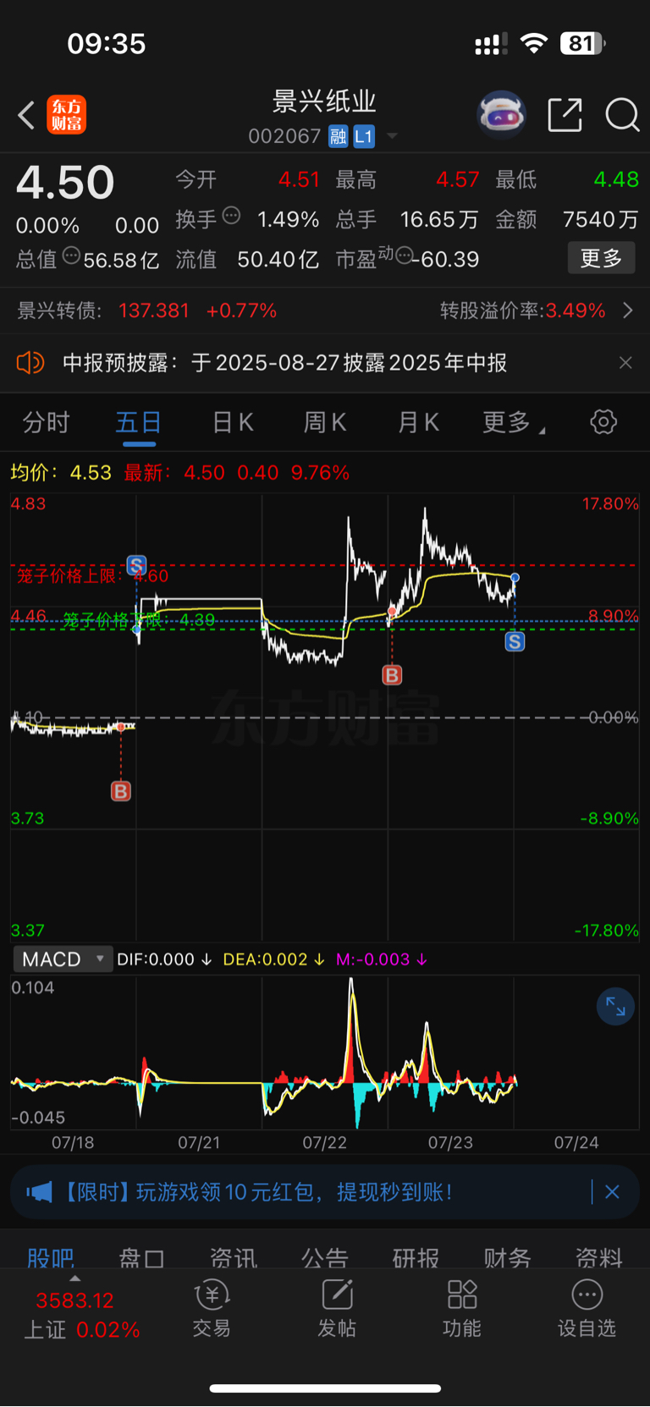Expand the 更多 chart period menu
Image resolution: width=650 pixels, height=1407 pixels.
513,422
